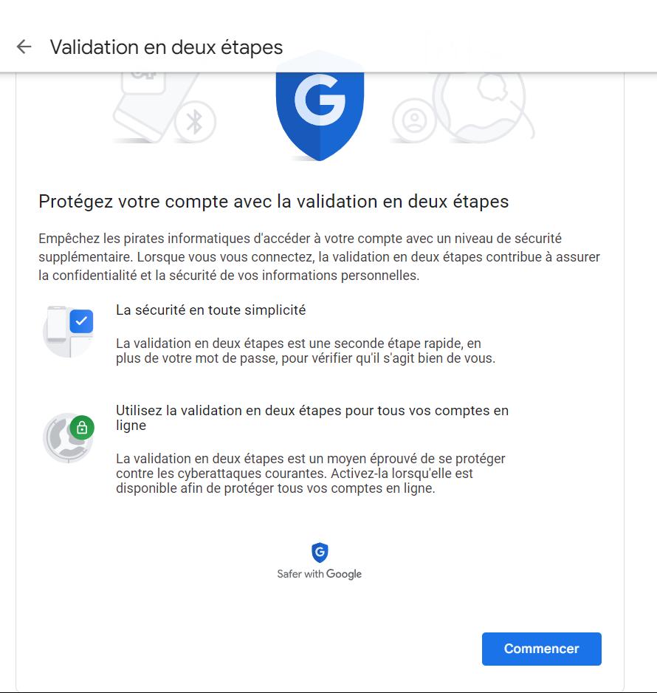
Task: Click the small Google shield above Safer with Google
Action: 320,552
